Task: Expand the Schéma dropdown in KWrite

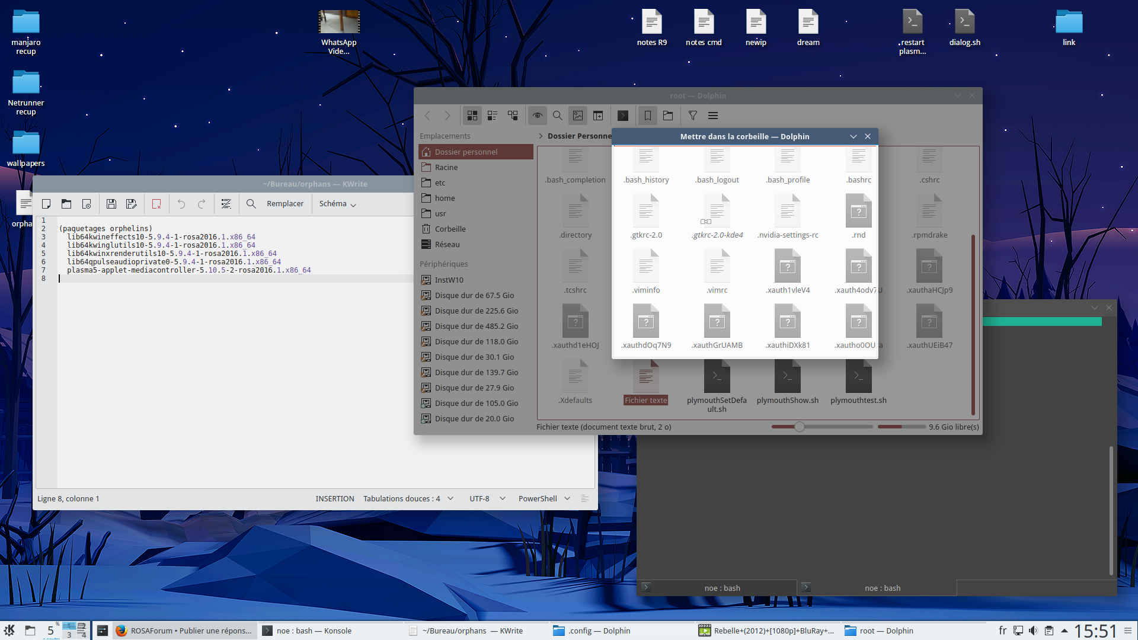Action: pos(337,204)
